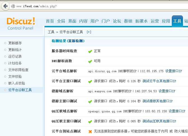Image resolution: width=188 pixels, height=136 pixels.
Task: Click 测试云平台其他接口IP link
Action: point(159,81)
